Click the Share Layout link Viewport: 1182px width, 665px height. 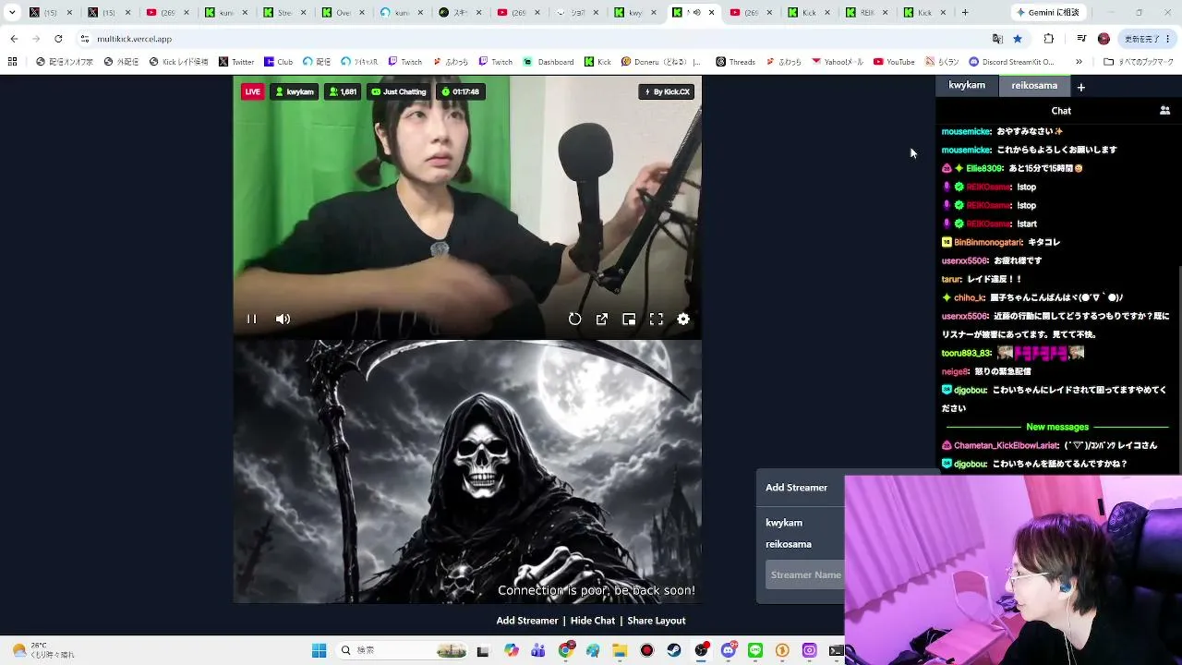[x=657, y=621]
